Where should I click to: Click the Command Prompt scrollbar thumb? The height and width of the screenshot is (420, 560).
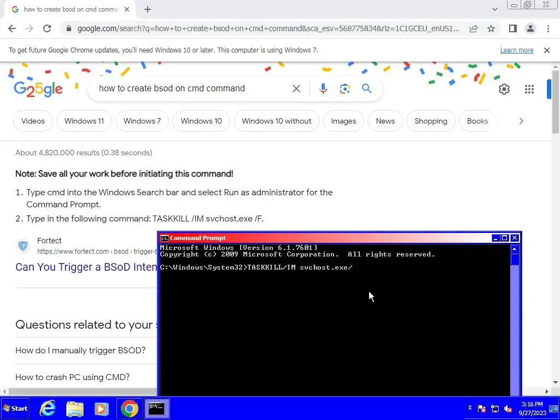[514, 259]
